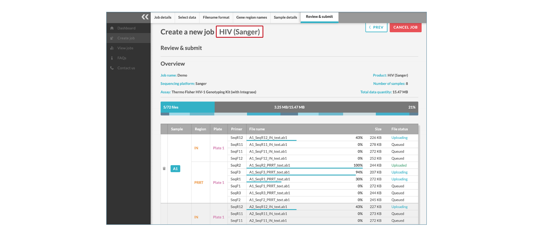Click the PRRT region label for sample A1
The image size is (533, 237).
tap(199, 183)
